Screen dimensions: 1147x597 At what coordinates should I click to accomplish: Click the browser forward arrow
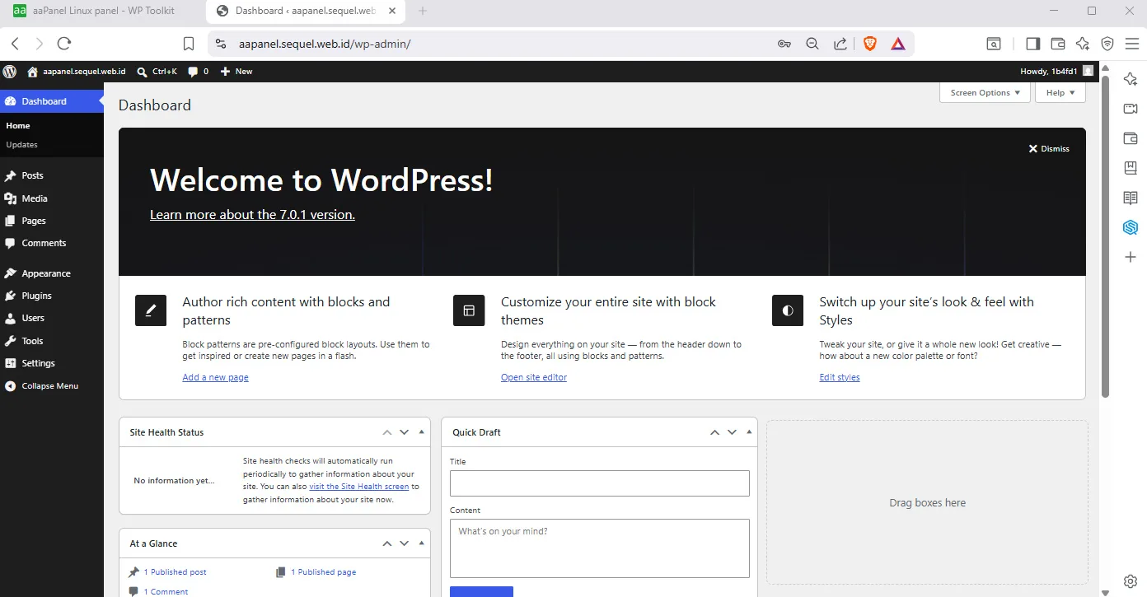pyautogui.click(x=40, y=44)
